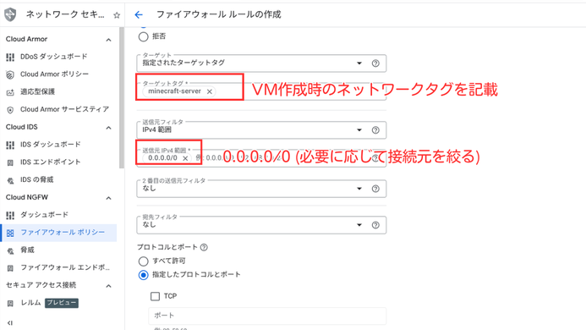Viewport: 586px width, 330px height.
Task: Click the レルム icon
Action: (10, 303)
